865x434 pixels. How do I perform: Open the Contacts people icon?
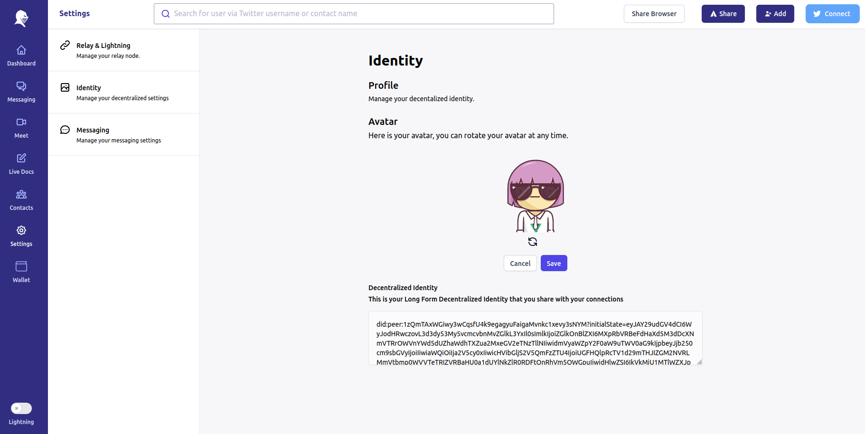[21, 195]
